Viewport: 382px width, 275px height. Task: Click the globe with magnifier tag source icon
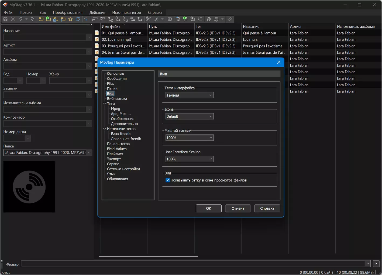coord(216,19)
